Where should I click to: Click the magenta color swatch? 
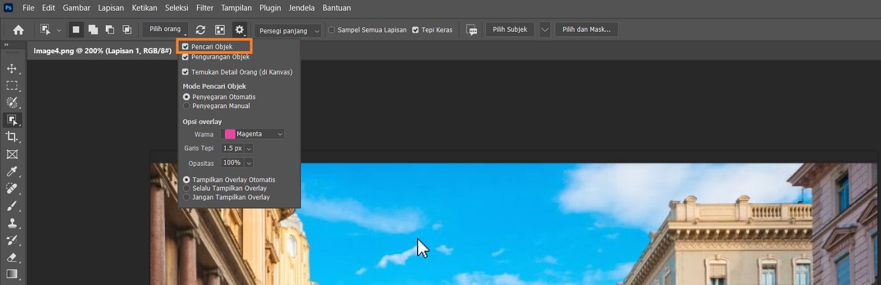point(230,134)
